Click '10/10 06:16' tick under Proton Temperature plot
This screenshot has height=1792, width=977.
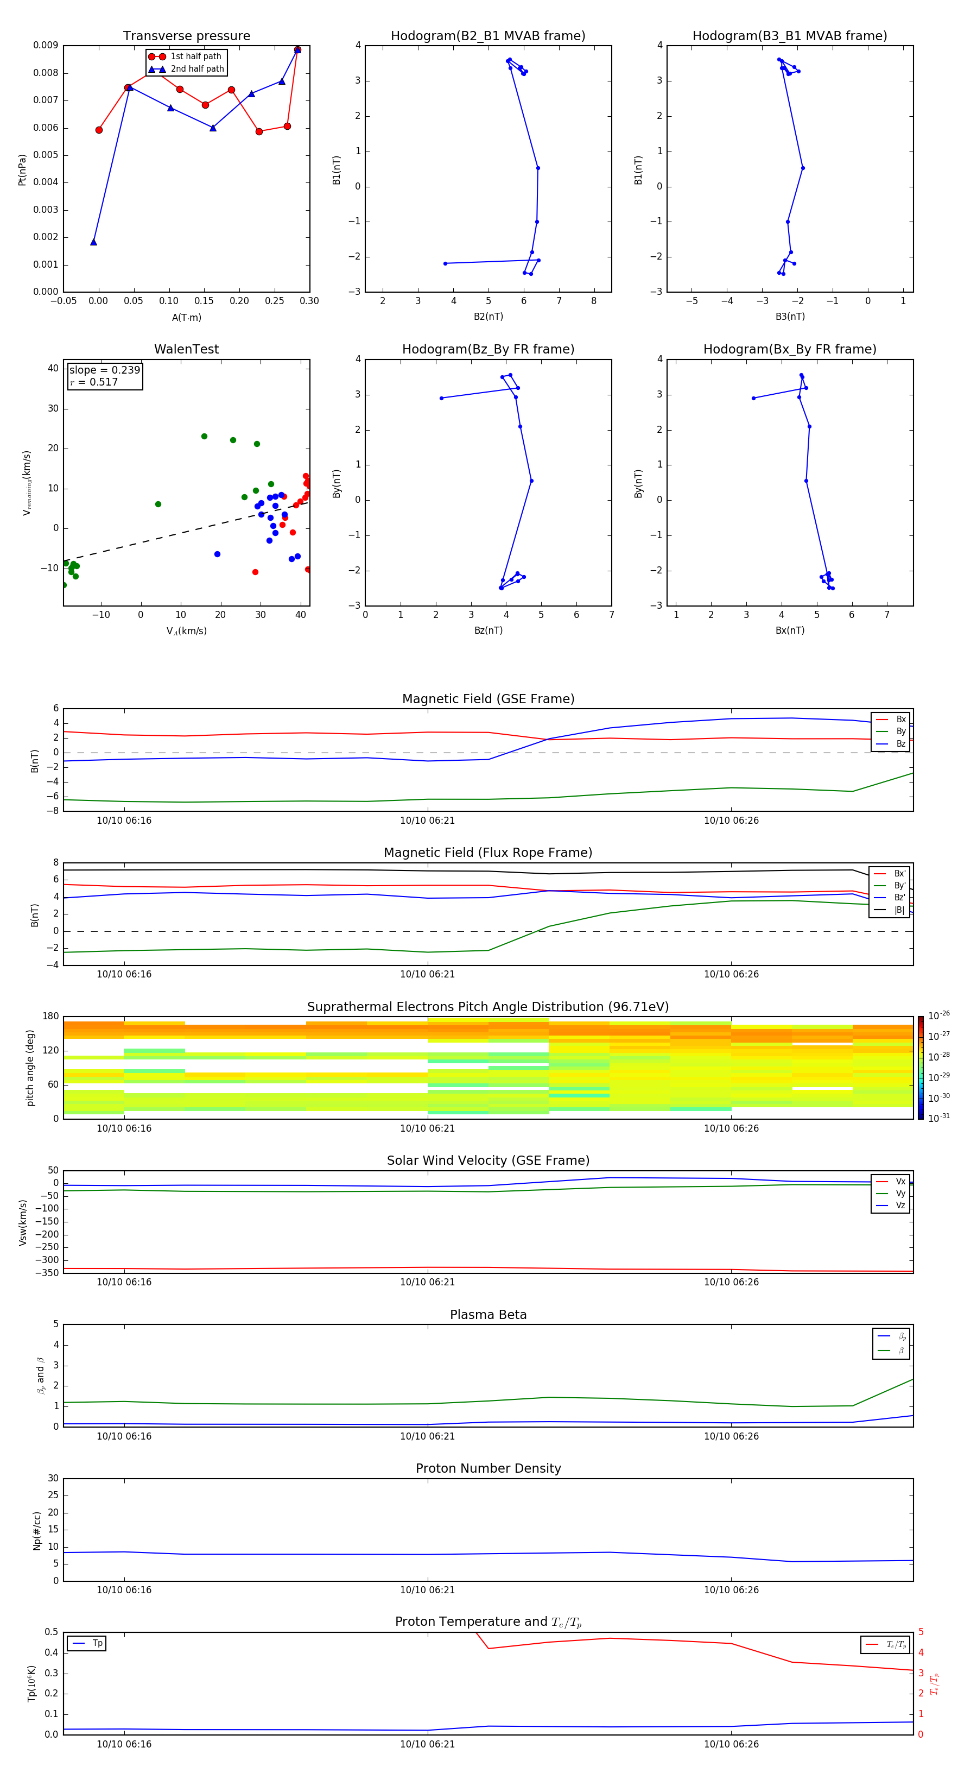coord(124,1744)
